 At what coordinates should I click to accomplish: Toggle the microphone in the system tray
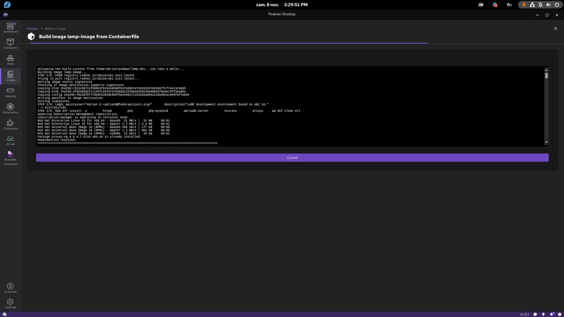524,4
